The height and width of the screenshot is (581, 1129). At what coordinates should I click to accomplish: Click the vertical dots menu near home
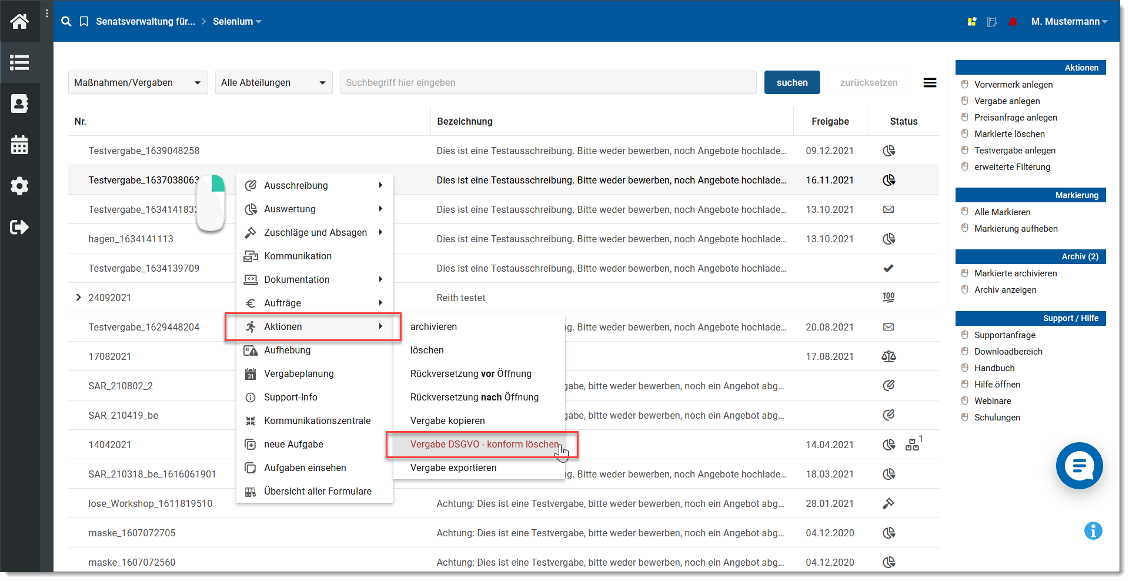pyautogui.click(x=47, y=13)
